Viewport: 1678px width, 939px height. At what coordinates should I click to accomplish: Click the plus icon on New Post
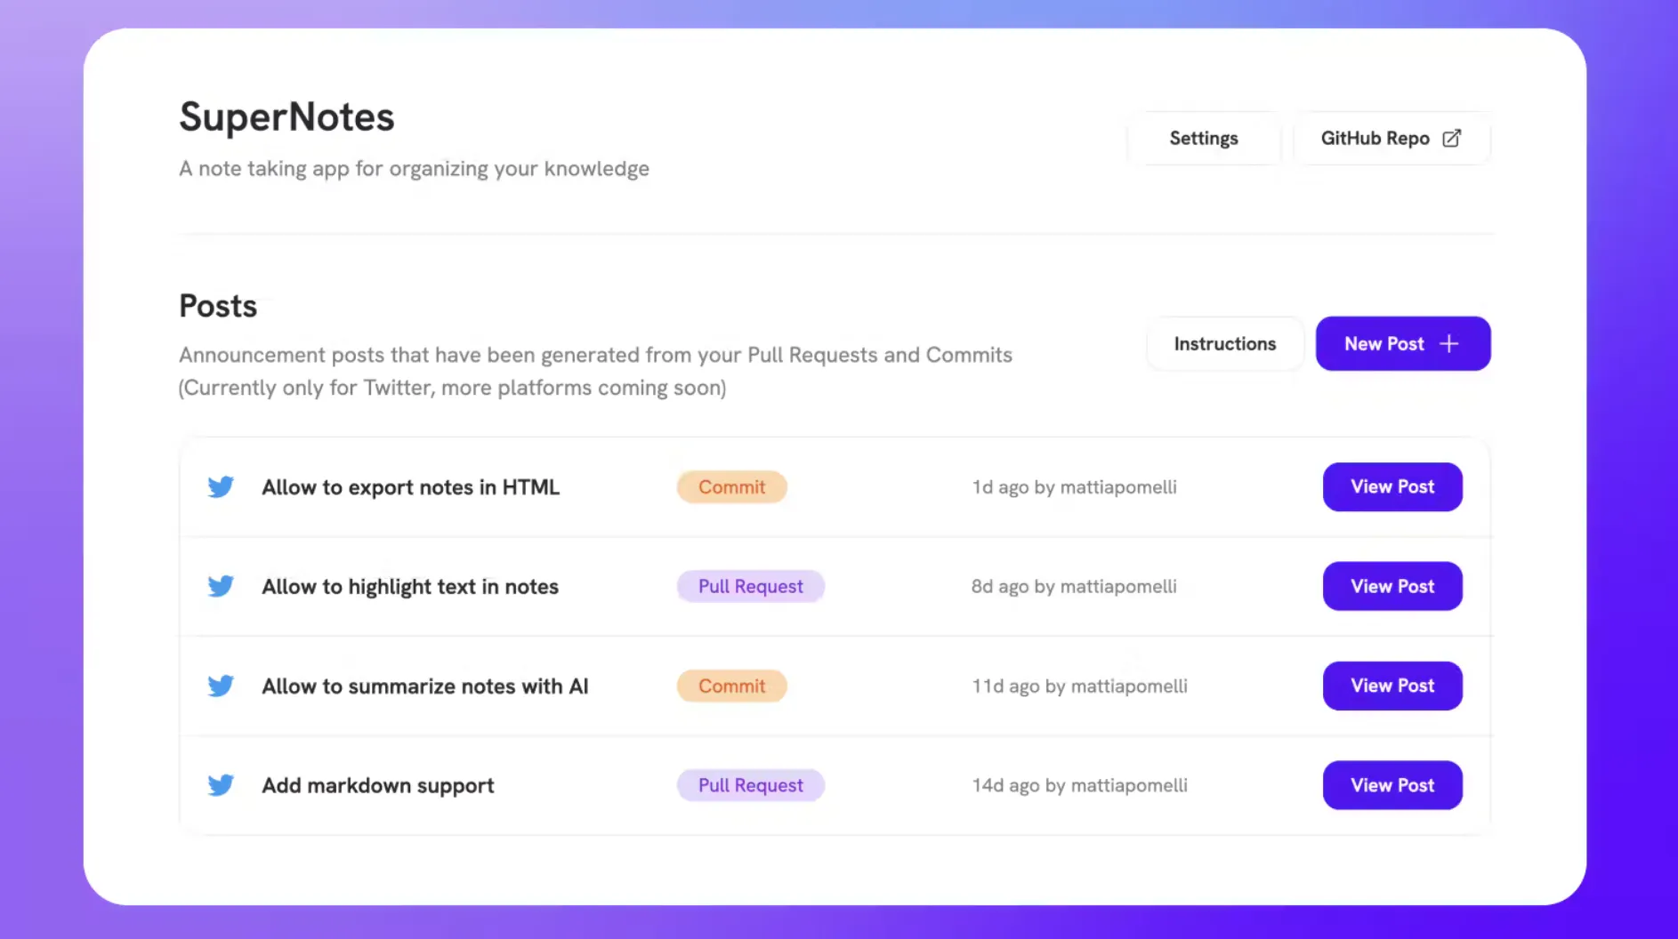(1448, 344)
